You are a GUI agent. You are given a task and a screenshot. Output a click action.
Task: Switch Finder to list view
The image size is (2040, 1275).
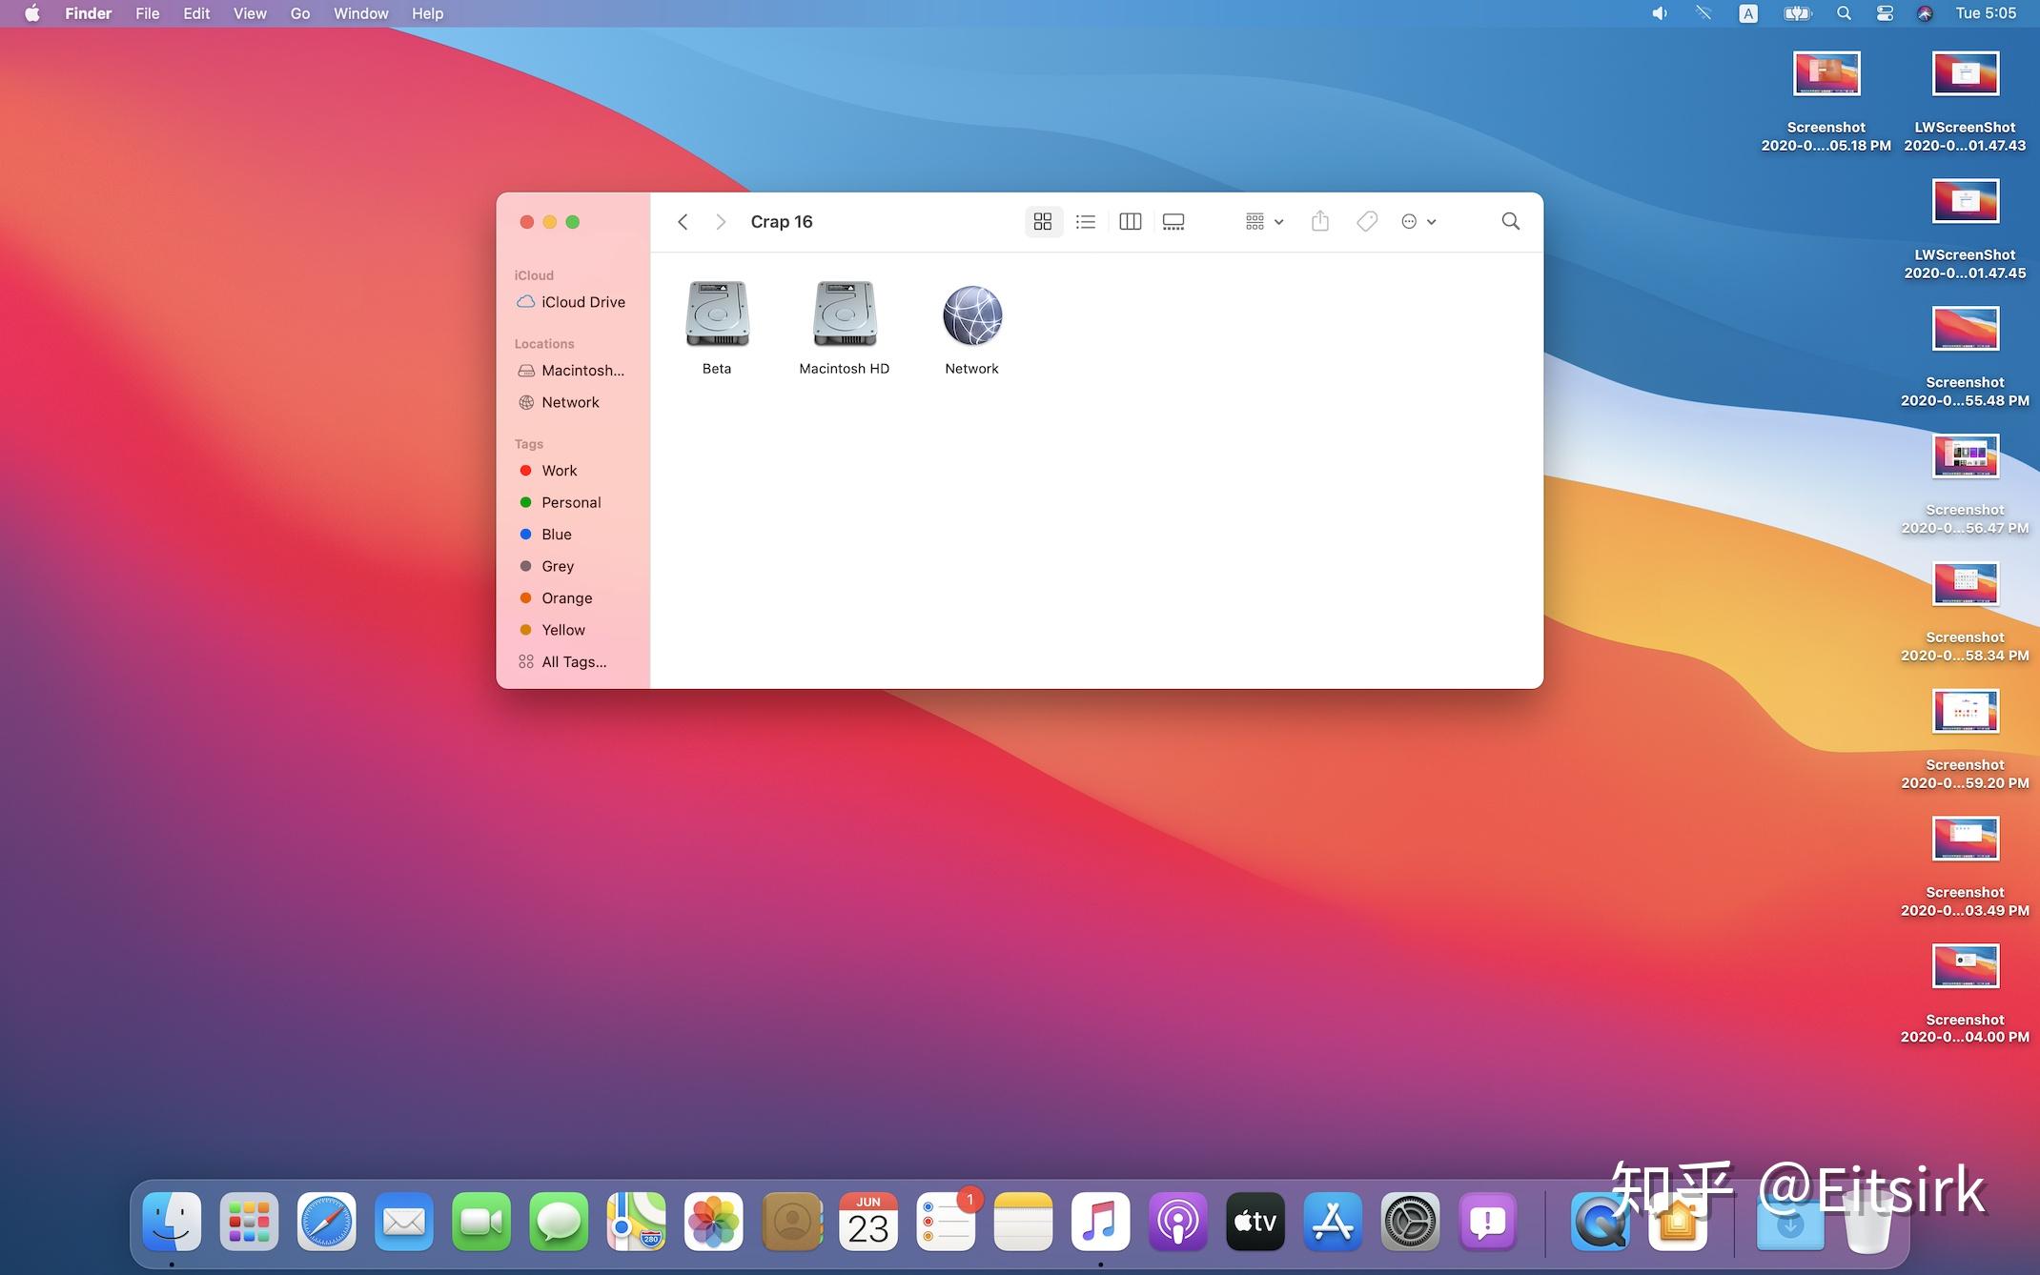pos(1085,222)
